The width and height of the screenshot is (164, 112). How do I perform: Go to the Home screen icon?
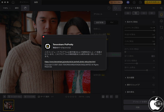13,2
